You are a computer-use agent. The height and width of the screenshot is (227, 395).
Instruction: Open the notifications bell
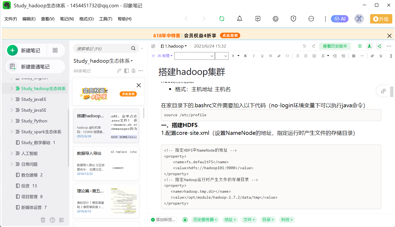[240, 19]
